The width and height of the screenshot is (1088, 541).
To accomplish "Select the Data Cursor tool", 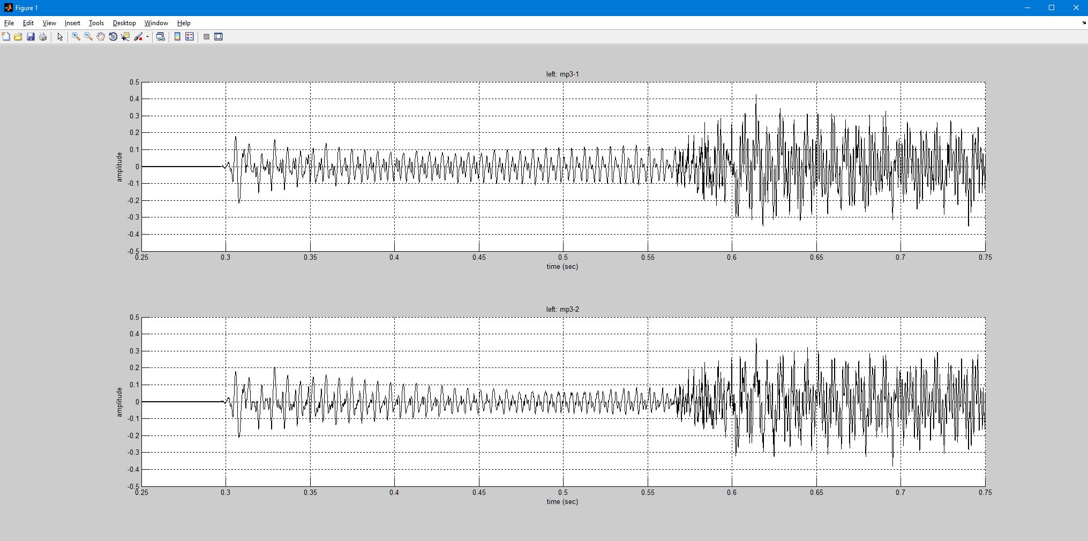I will [125, 36].
